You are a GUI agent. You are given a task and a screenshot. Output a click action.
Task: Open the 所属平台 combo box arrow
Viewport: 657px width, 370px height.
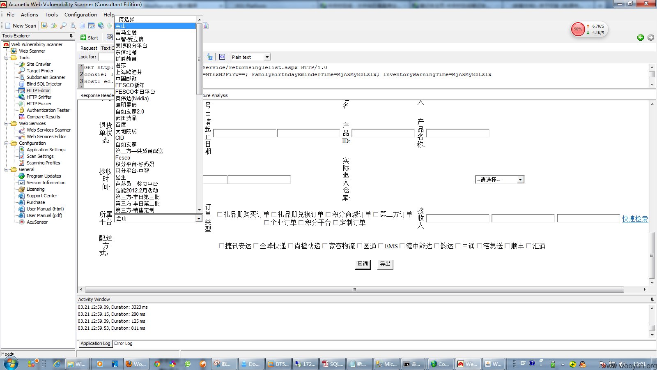point(199,219)
